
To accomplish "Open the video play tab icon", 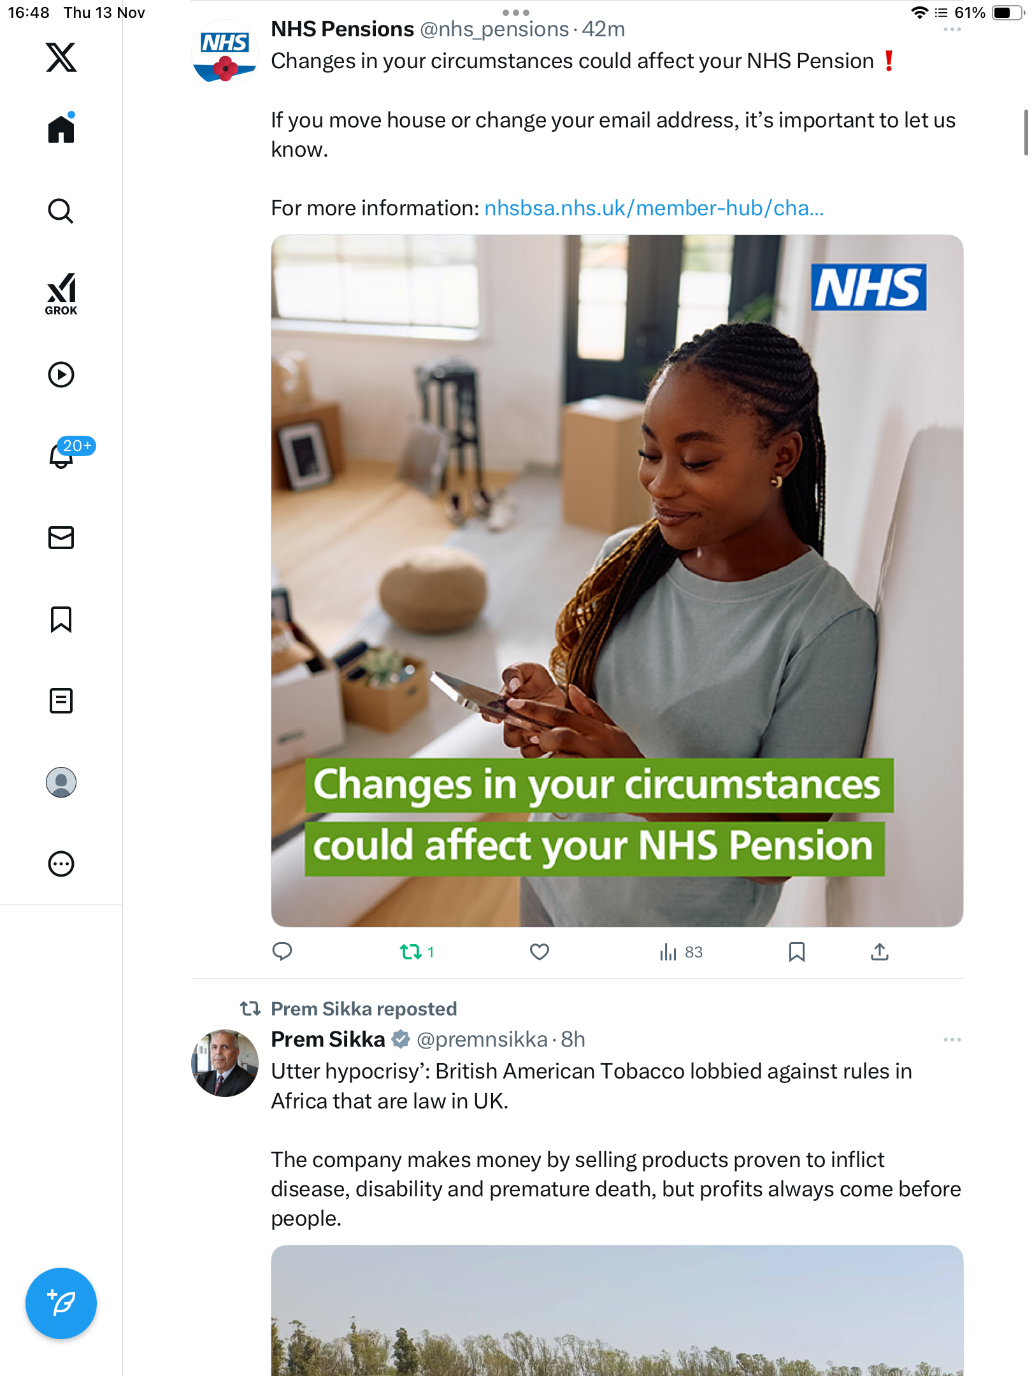I will click(61, 375).
